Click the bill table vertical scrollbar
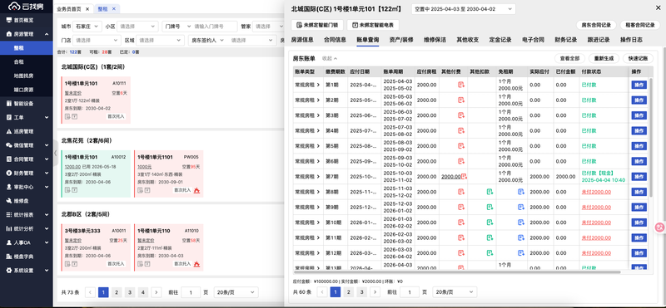Image resolution: width=666 pixels, height=308 pixels. click(x=651, y=137)
